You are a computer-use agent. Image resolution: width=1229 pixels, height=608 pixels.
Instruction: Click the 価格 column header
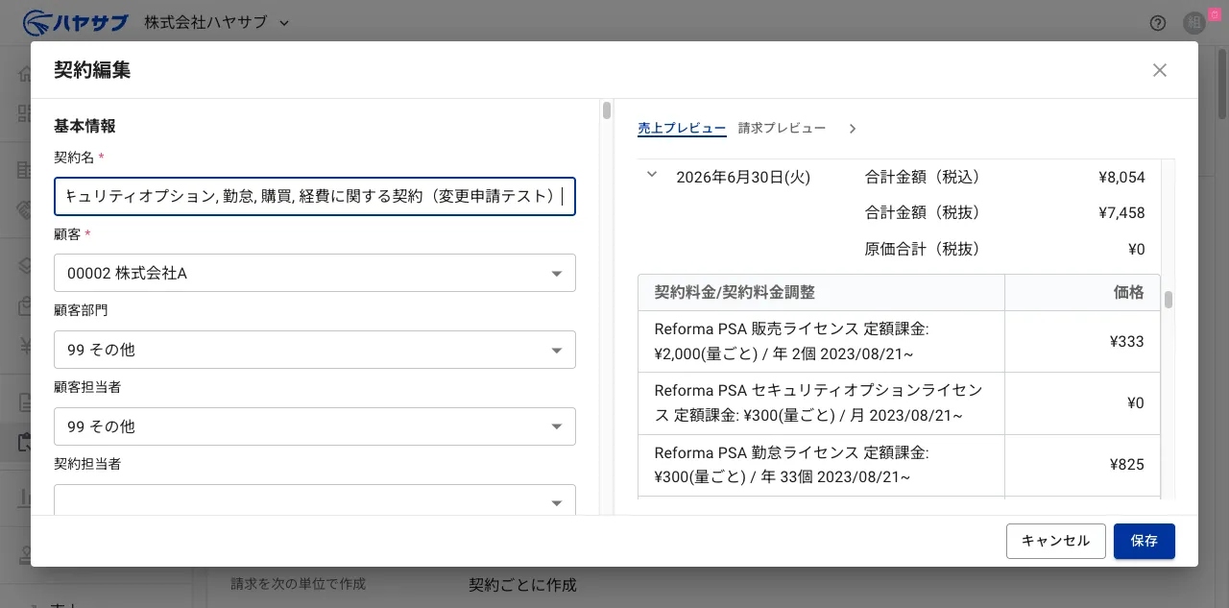tap(1082, 292)
